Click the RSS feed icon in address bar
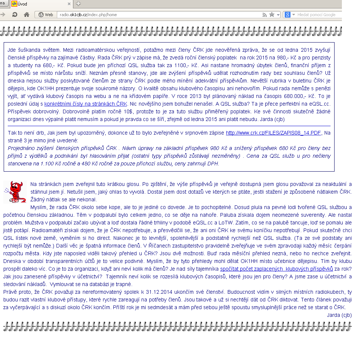The width and height of the screenshot is (354, 337). click(264, 15)
